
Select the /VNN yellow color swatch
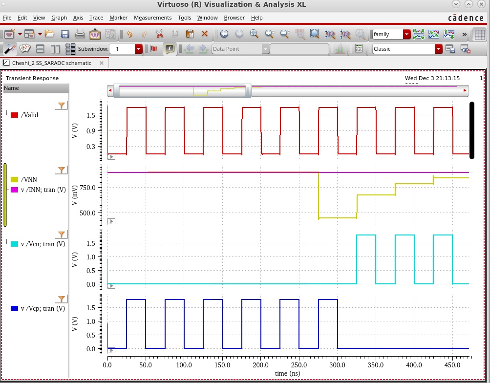(14, 179)
